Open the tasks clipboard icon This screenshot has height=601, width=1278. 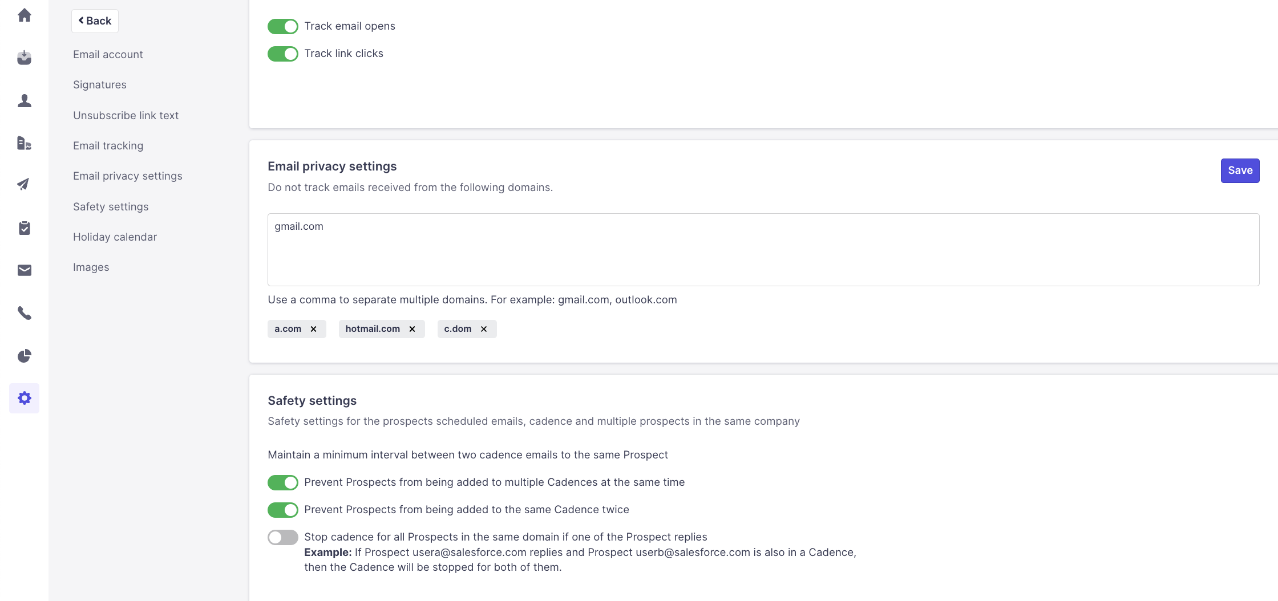pos(24,228)
